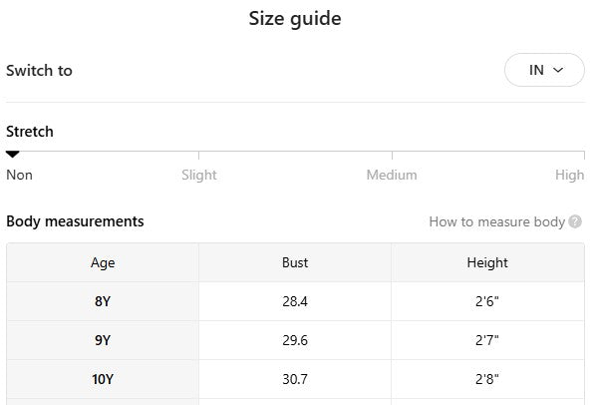This screenshot has width=597, height=405.
Task: Click the Age column header
Action: pyautogui.click(x=103, y=262)
